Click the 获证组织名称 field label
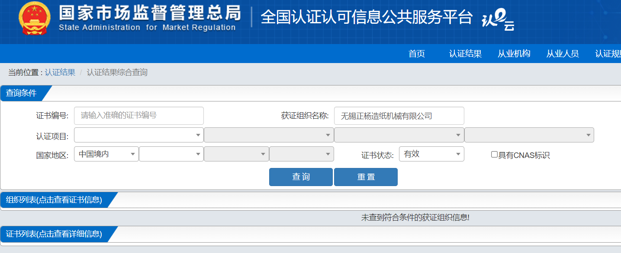This screenshot has height=253, width=621. tap(305, 116)
